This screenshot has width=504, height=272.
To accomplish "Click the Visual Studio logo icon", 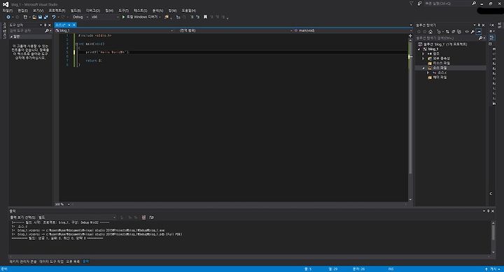I will (x=6, y=4).
